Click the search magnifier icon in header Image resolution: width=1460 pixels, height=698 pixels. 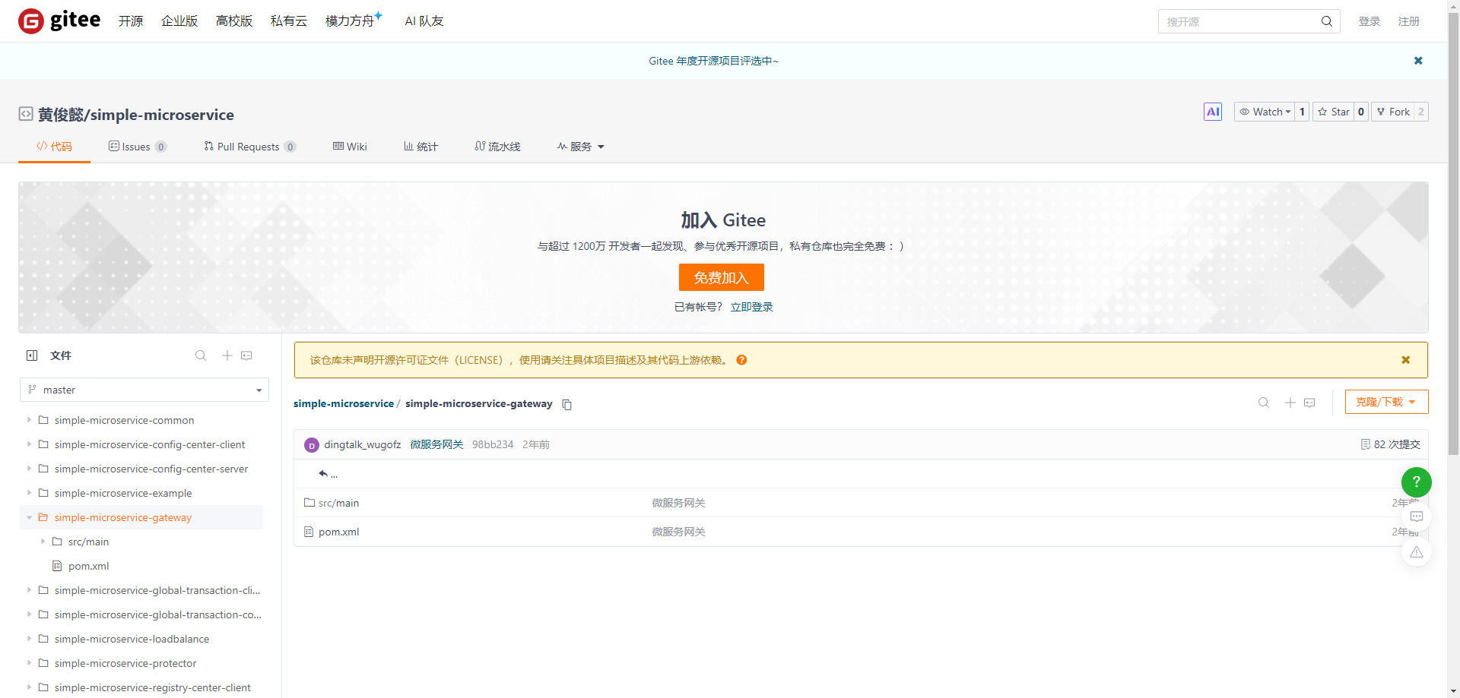[1326, 21]
